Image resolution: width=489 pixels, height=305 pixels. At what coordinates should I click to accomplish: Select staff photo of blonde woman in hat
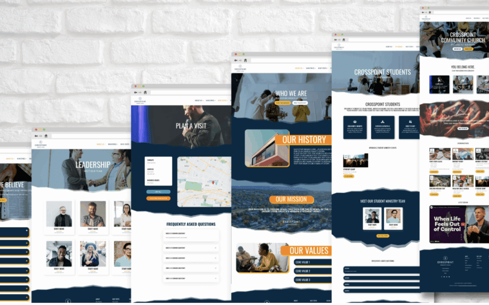click(93, 253)
